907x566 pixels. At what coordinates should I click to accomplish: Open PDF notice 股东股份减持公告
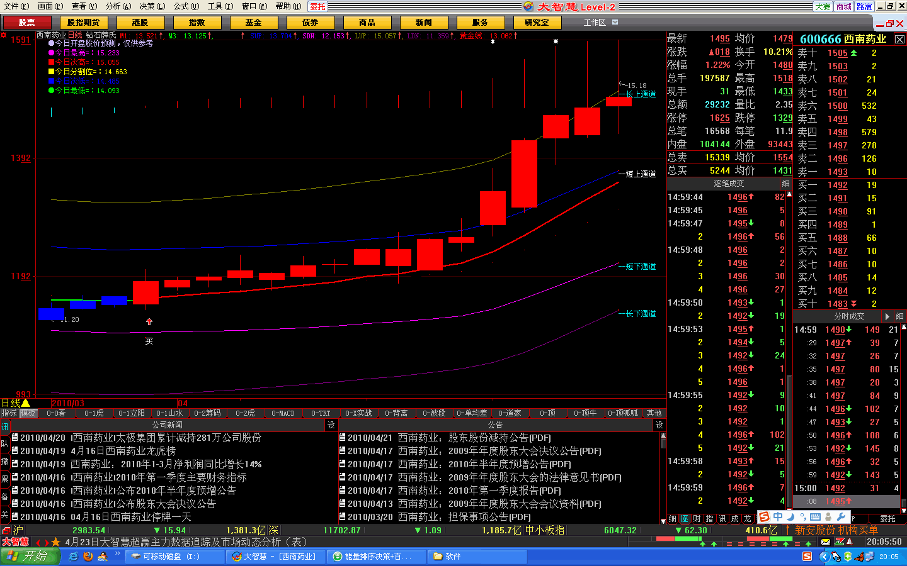tap(499, 438)
